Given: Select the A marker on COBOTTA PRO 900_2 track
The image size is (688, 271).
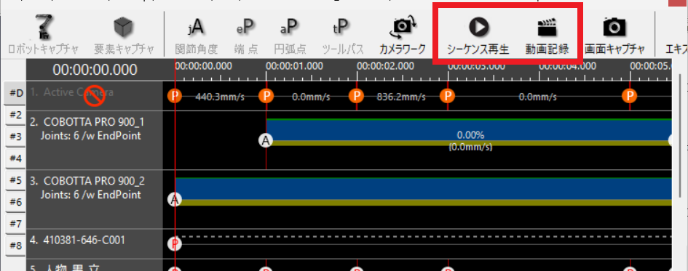Looking at the screenshot, I should point(175,199).
